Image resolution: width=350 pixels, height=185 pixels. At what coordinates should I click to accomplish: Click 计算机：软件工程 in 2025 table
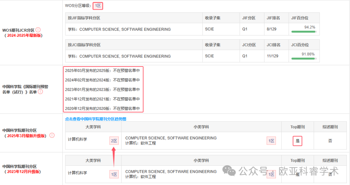tap(140, 143)
